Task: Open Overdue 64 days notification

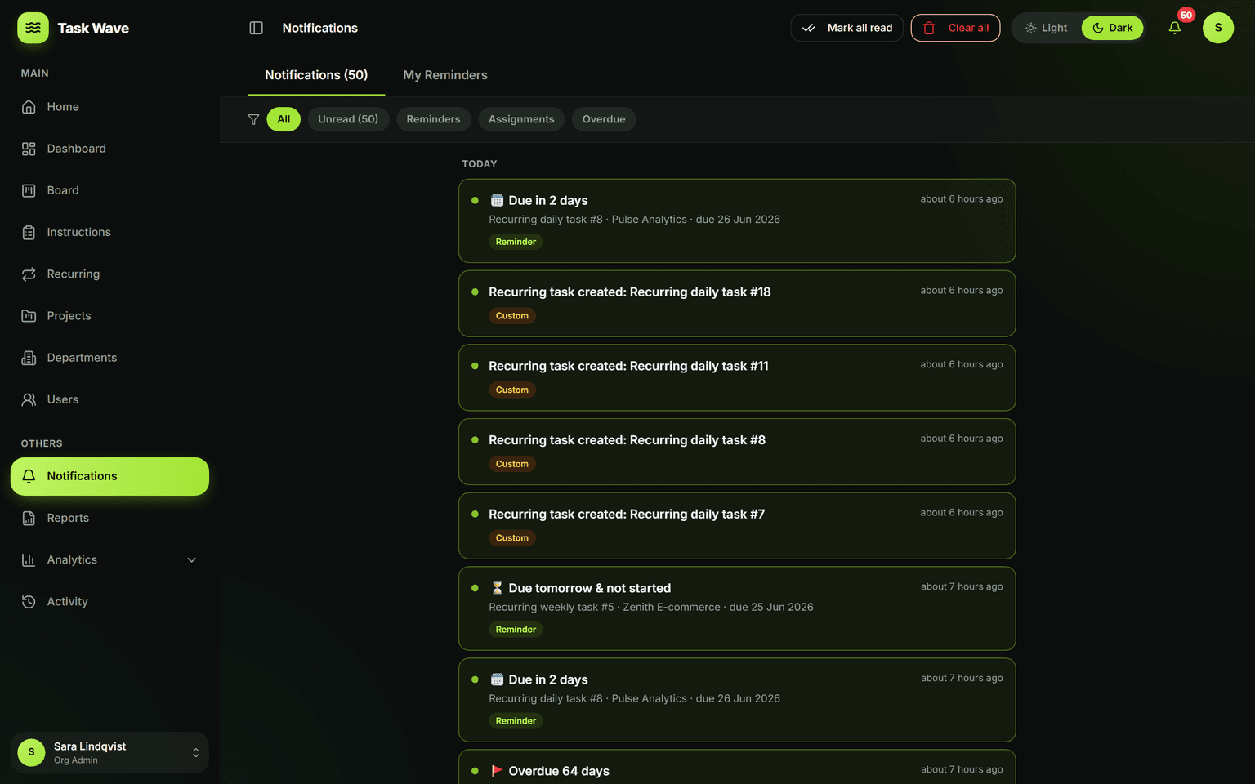Action: (737, 768)
